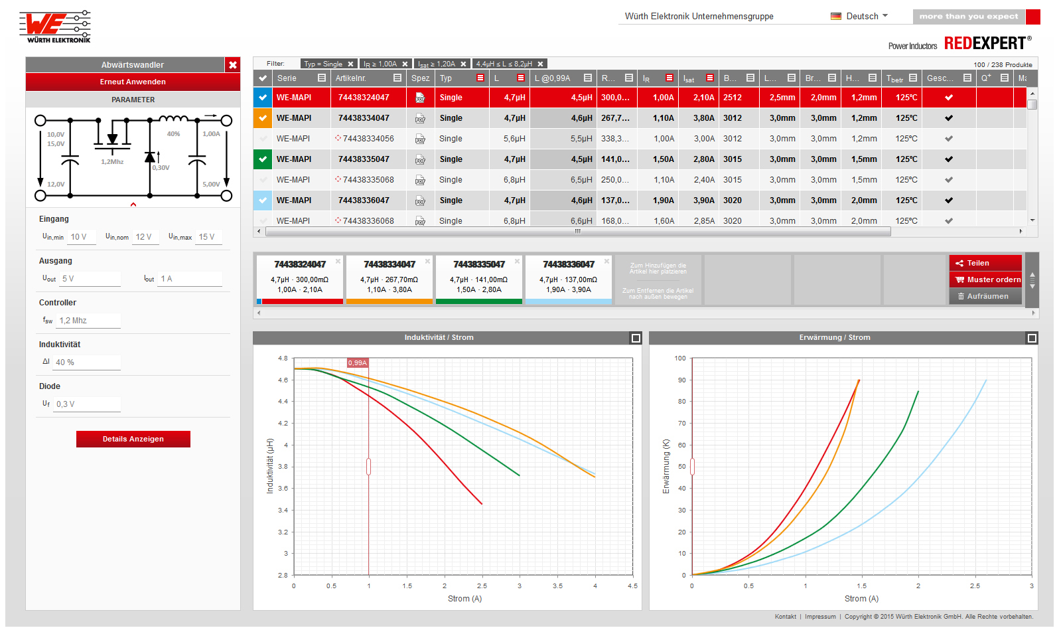Uncheck the light-blue checkbox for 74438336047
Viewport: 1059px width, 632px height.
(x=263, y=200)
